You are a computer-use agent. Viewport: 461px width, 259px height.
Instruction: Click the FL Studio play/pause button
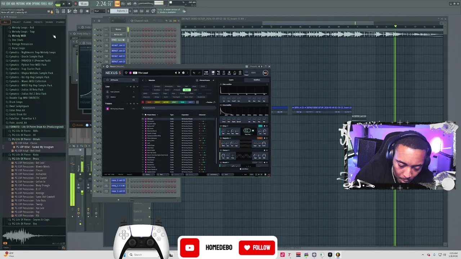pos(63,4)
